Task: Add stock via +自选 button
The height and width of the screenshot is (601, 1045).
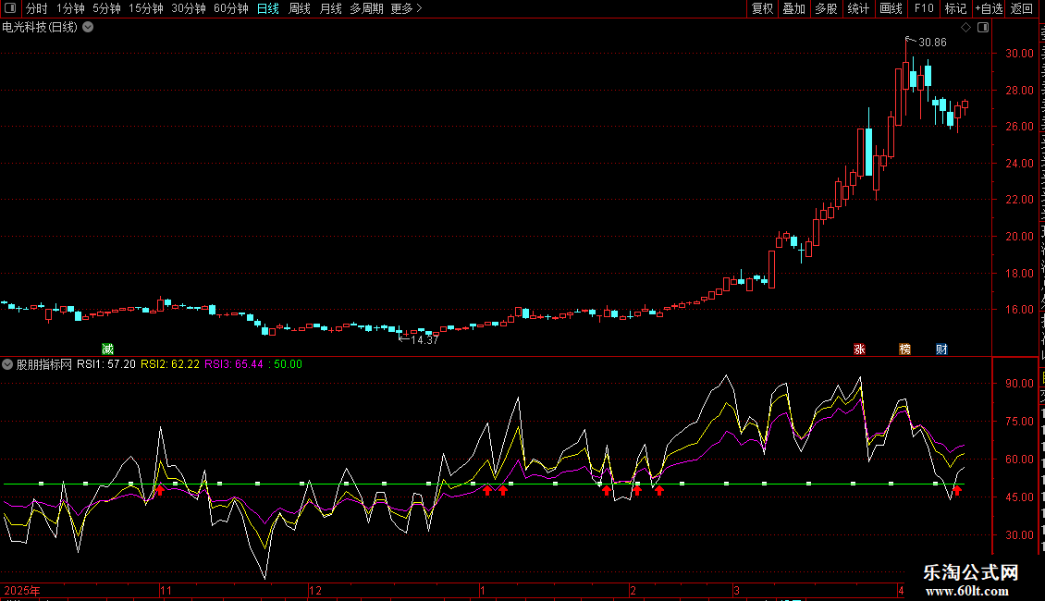Action: [x=989, y=8]
